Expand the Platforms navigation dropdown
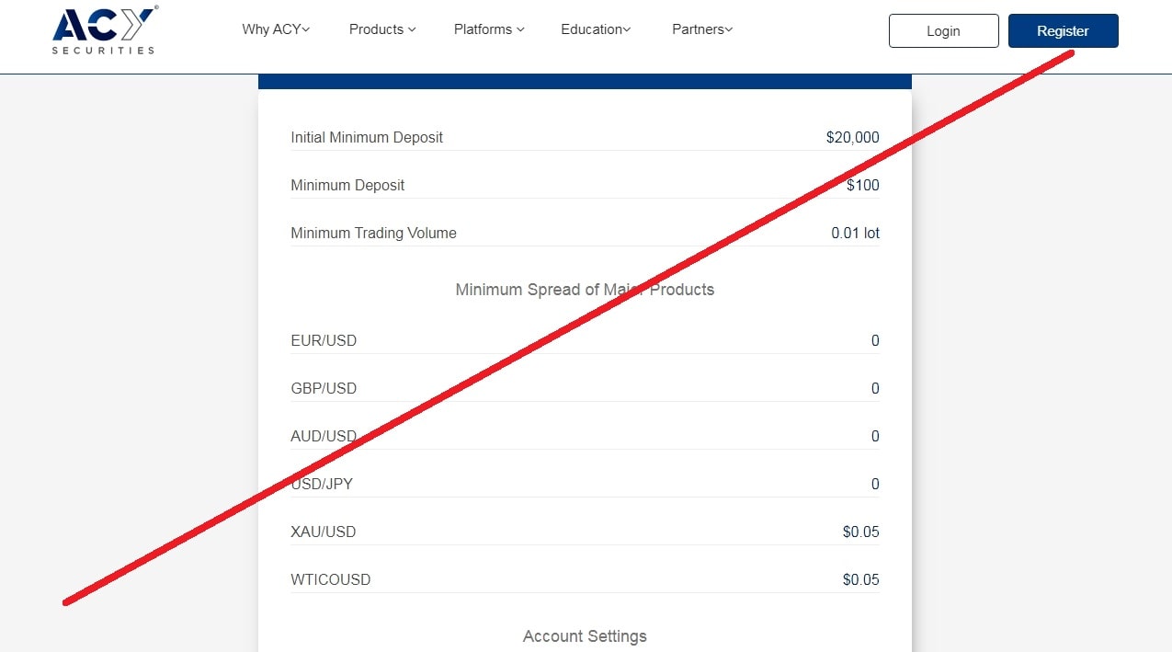 tap(489, 29)
